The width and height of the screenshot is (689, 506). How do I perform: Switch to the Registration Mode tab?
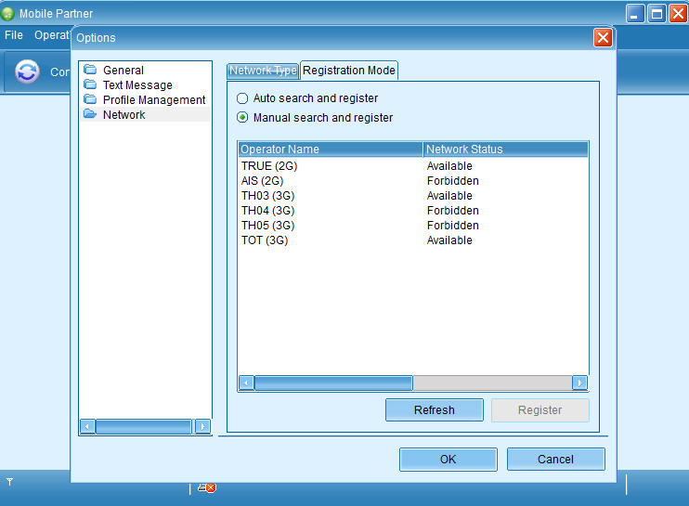[349, 71]
